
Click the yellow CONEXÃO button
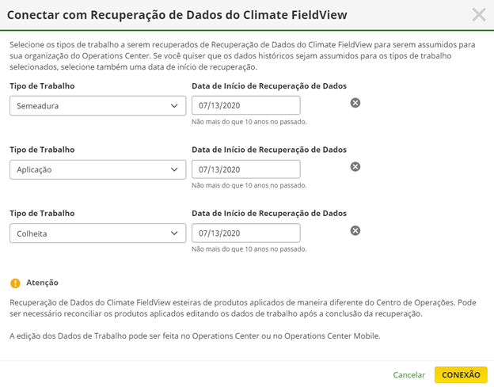(461, 374)
